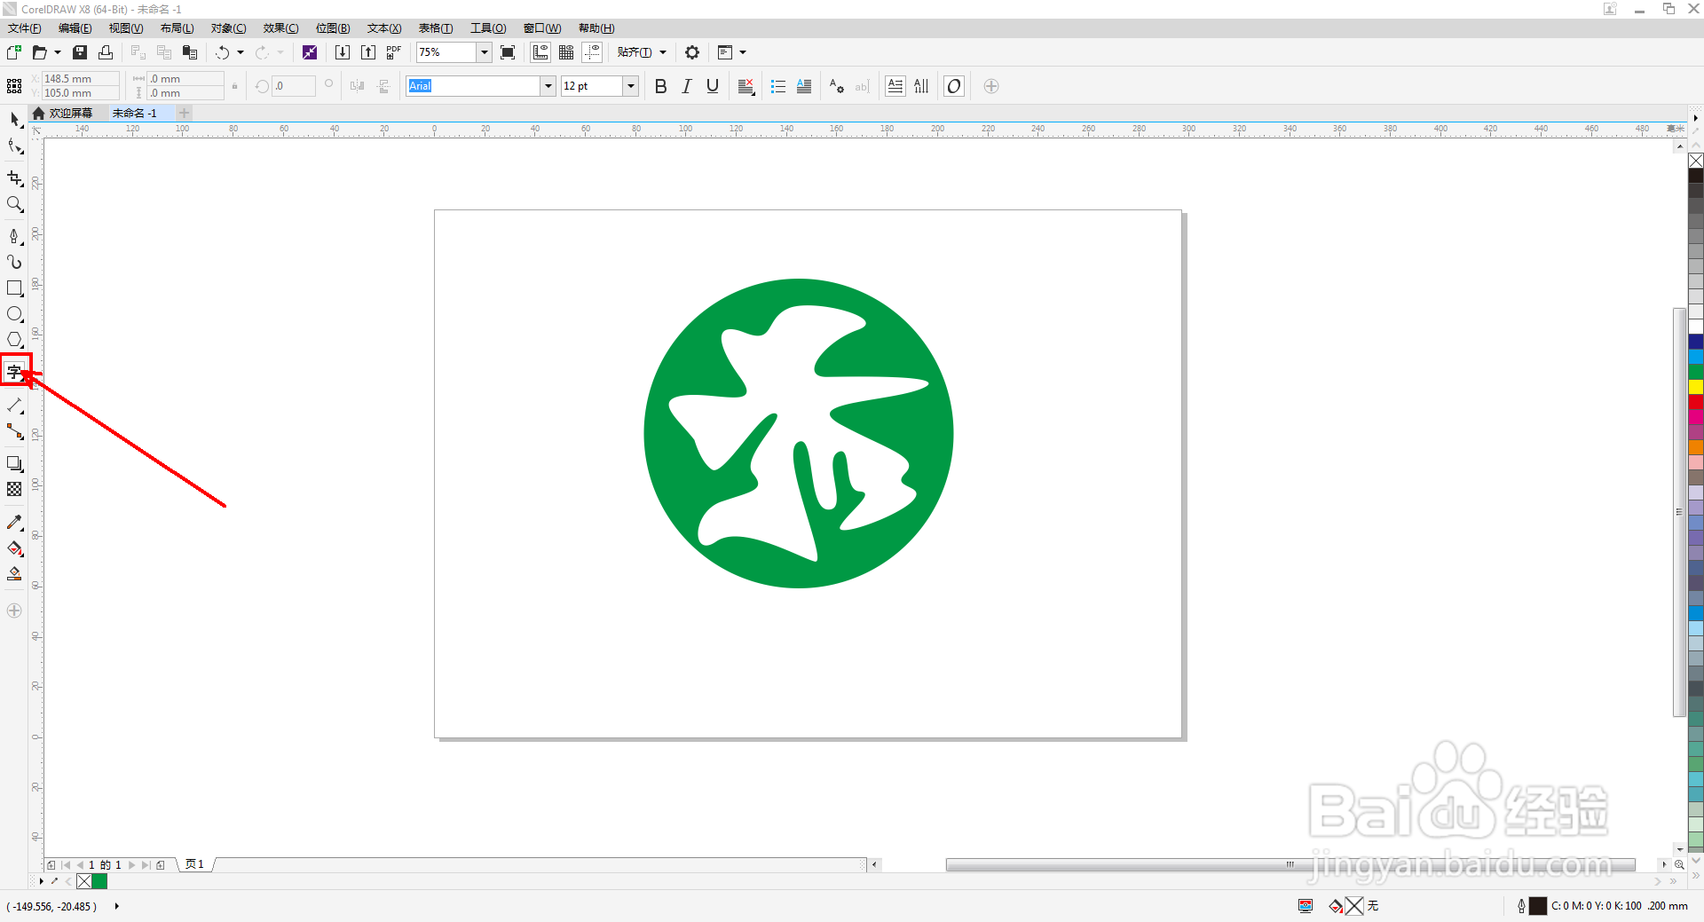The height and width of the screenshot is (922, 1704).
Task: Toggle bulleted list formatting
Action: 778,86
